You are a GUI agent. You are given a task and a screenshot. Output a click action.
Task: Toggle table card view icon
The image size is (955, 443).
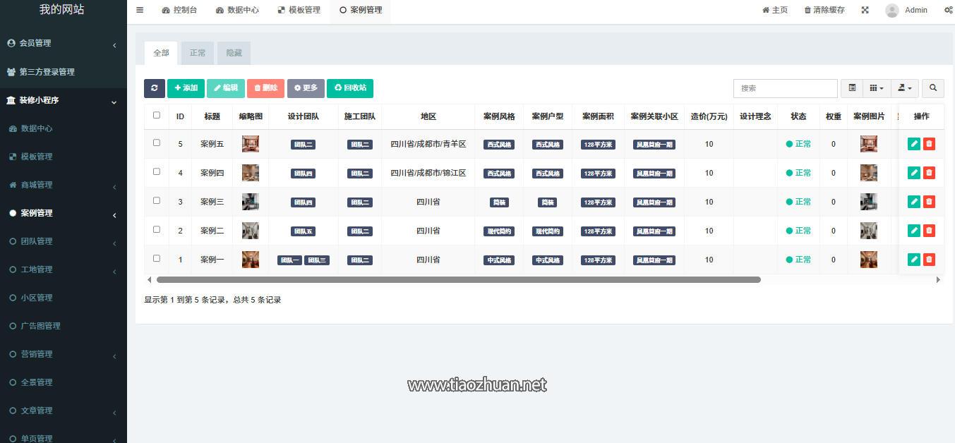[x=852, y=88]
